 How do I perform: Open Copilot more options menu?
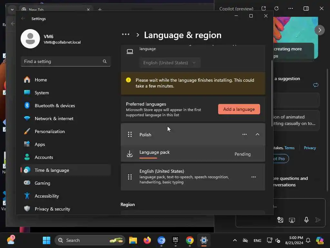click(291, 8)
